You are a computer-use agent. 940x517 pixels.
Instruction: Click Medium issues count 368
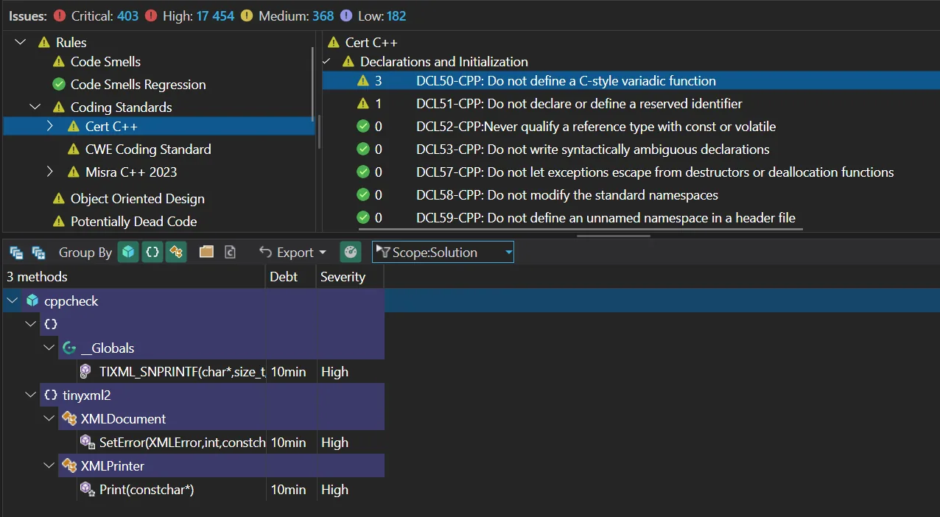click(x=323, y=15)
